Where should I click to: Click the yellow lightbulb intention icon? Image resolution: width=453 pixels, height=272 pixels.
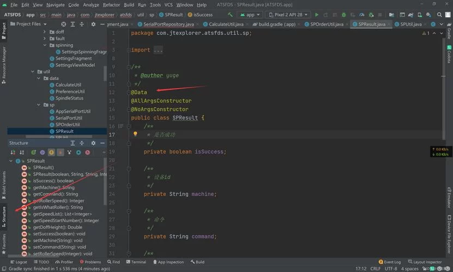pyautogui.click(x=135, y=133)
